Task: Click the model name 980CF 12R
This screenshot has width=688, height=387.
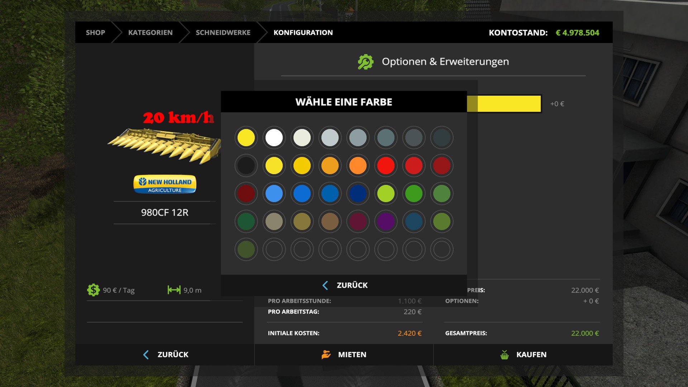Action: [165, 212]
